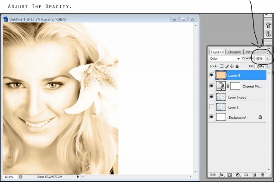Click the Background layer thumbnail
The image size is (274, 182).
pyautogui.click(x=221, y=117)
